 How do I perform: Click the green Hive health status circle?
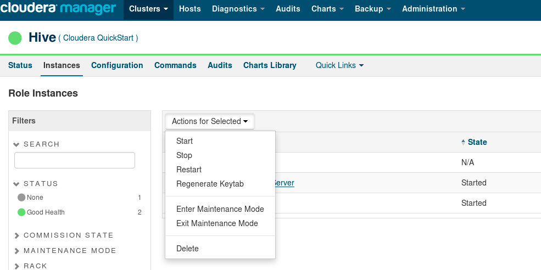pyautogui.click(x=15, y=38)
